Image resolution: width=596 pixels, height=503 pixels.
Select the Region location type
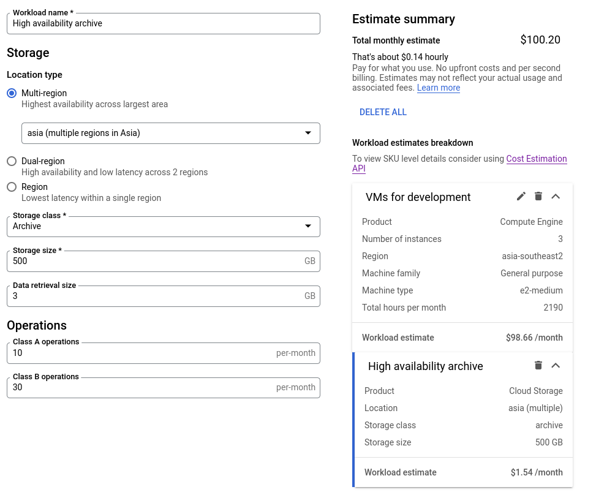12,187
